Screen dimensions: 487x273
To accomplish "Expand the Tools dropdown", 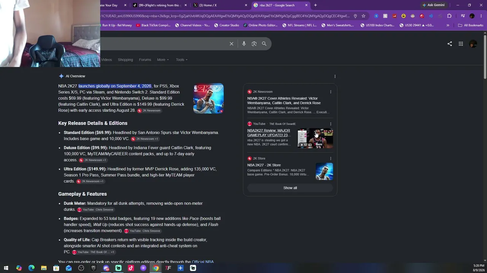I will click(x=181, y=60).
